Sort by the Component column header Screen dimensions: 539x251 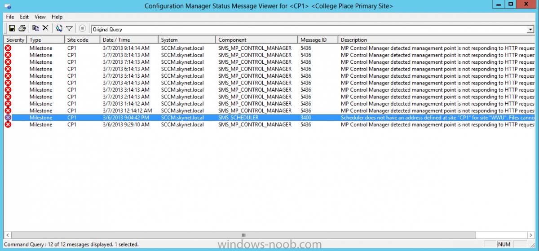click(256, 40)
